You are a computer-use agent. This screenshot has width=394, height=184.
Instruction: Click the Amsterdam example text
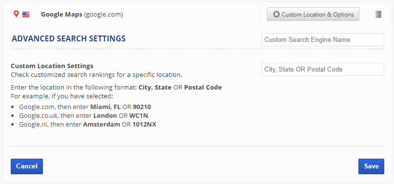(101, 124)
